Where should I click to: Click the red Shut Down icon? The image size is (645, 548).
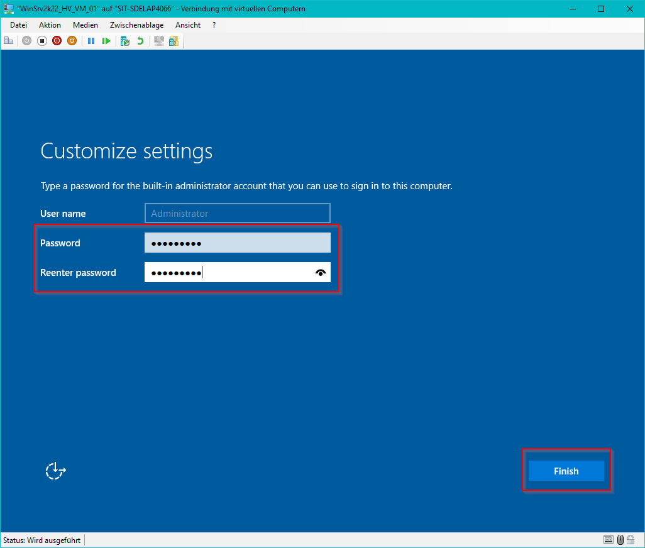[x=57, y=41]
